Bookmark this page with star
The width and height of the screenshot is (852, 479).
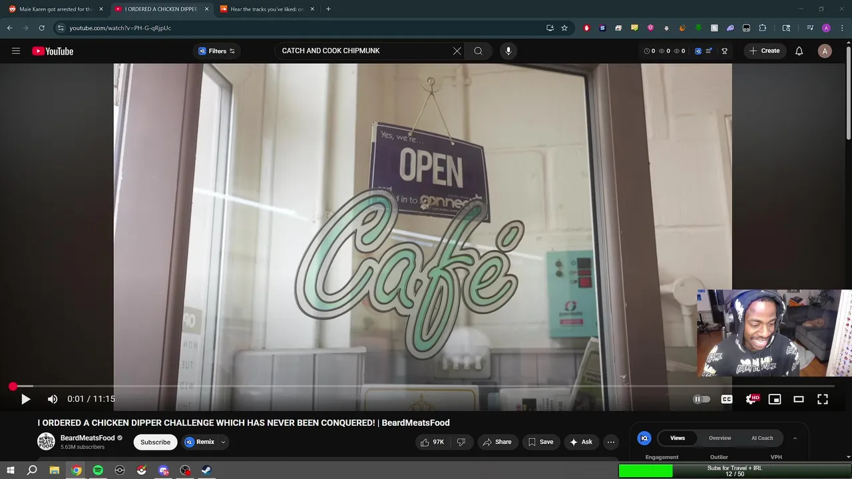point(564,28)
